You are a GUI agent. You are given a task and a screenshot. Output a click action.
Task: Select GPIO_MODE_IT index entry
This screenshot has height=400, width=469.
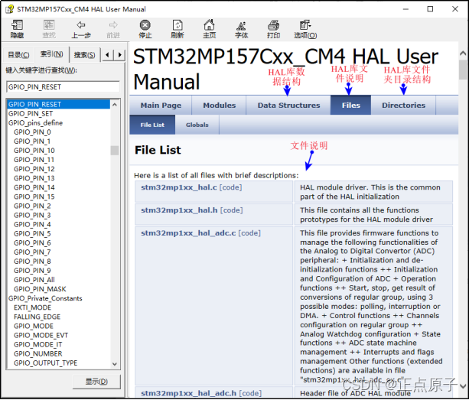point(37,345)
